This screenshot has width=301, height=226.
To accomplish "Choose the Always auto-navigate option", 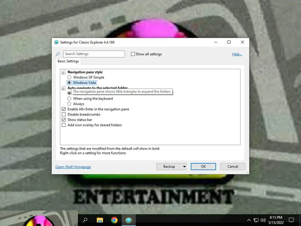I will pyautogui.click(x=69, y=104).
